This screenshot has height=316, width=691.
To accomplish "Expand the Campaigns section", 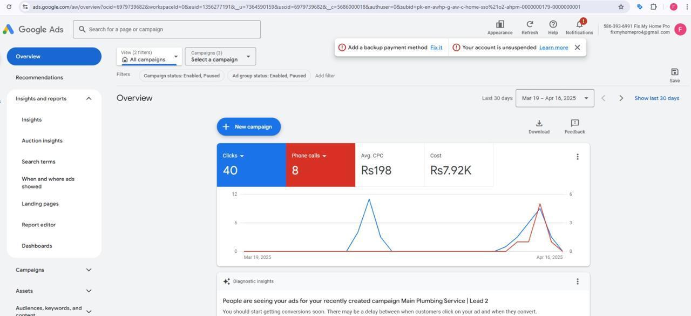I will (89, 270).
